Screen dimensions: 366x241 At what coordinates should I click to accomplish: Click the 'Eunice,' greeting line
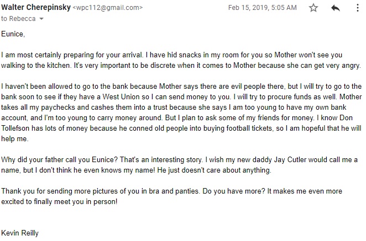pyautogui.click(x=13, y=34)
